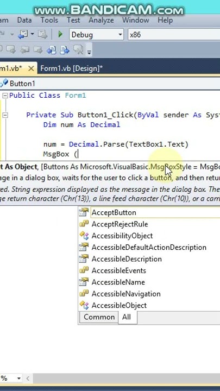
Task: Switch IntelliSense to All tab
Action: click(127, 317)
